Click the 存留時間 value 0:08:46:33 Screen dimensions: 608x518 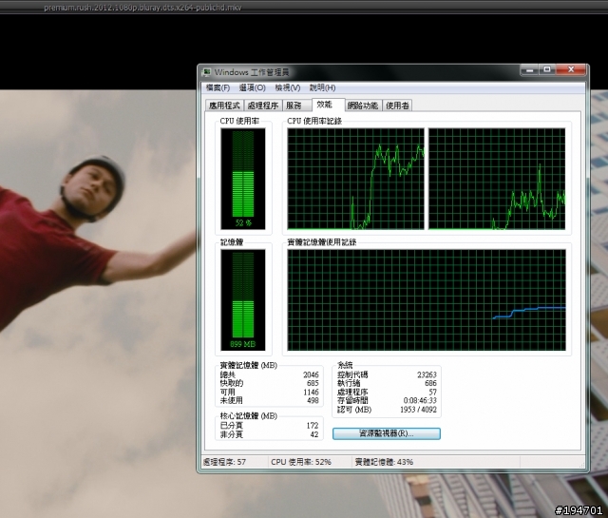tap(420, 400)
